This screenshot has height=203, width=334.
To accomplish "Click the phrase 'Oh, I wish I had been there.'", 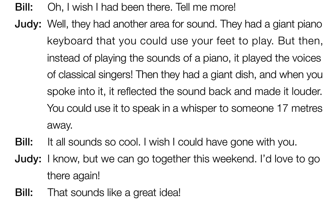I will point(110,7).
